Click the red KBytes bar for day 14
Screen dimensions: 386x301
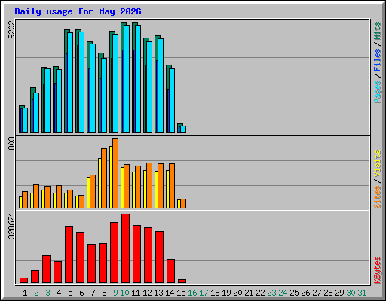point(171,271)
